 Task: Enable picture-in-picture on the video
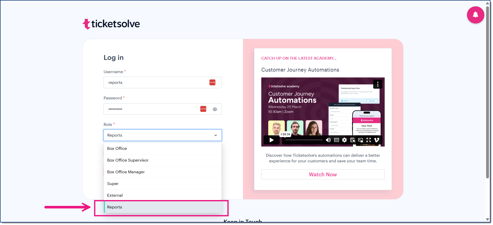coord(360,140)
